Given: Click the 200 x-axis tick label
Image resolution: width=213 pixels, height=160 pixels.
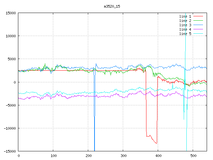Looking at the screenshot, I should (88, 156).
